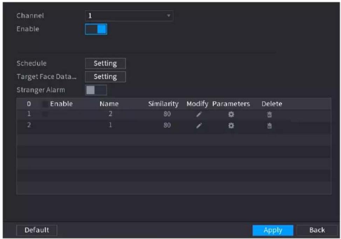
Task: Open the Channel dropdown showing 1
Action: 129,16
